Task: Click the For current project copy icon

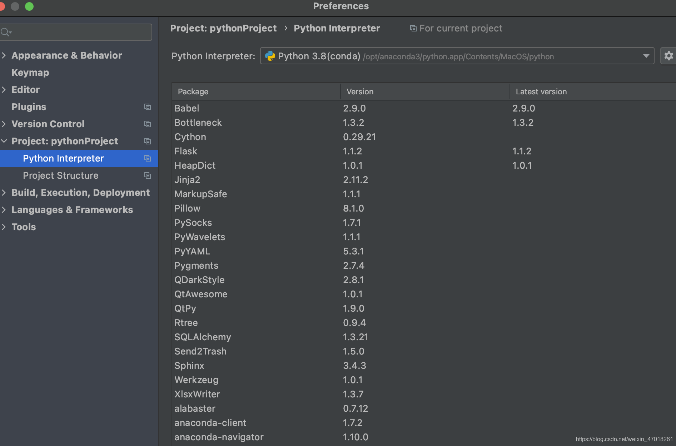Action: (413, 28)
